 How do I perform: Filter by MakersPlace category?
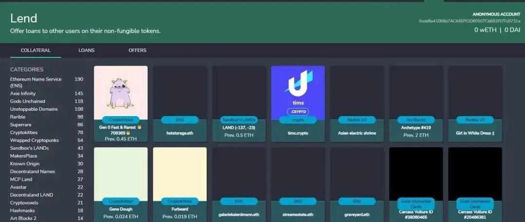47,156
